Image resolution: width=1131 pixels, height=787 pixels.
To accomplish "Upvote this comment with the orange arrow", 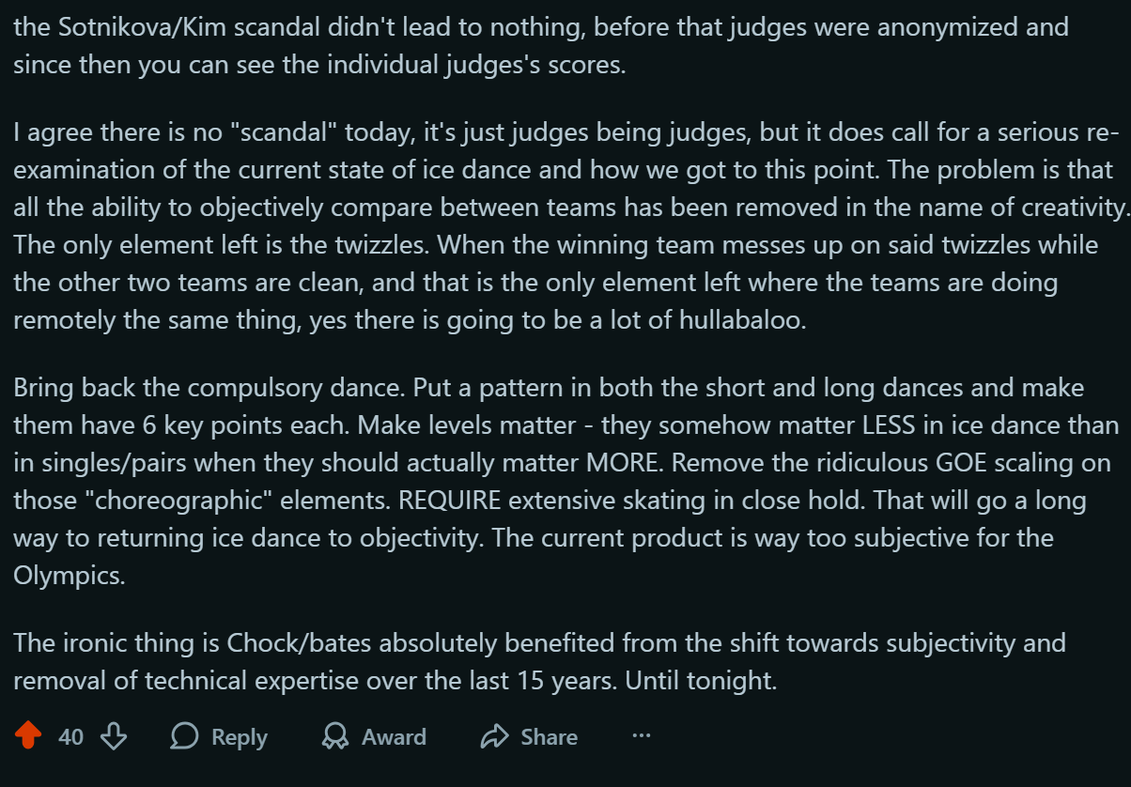I will point(29,737).
